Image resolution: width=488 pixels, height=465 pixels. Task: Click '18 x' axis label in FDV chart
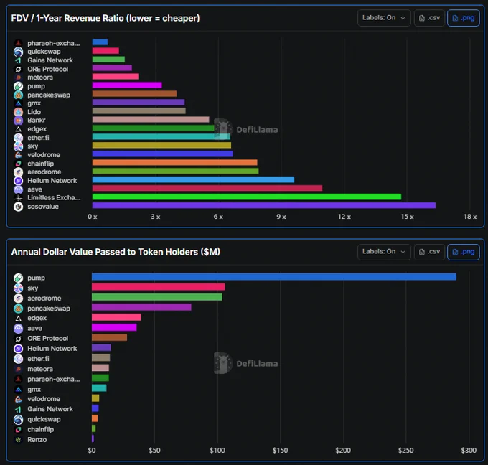[x=470, y=217]
